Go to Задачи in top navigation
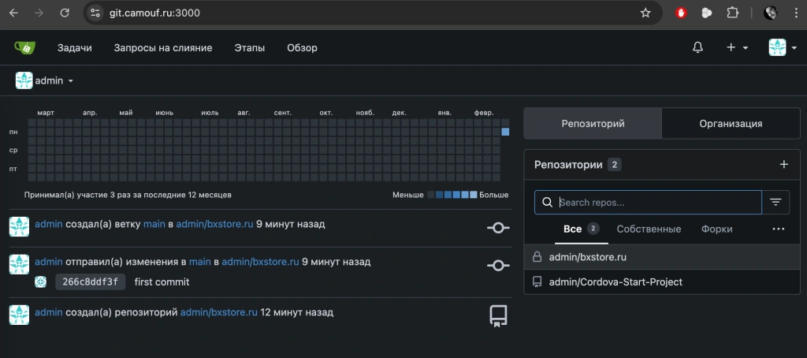Viewport: 807px width, 358px height. pyautogui.click(x=75, y=48)
